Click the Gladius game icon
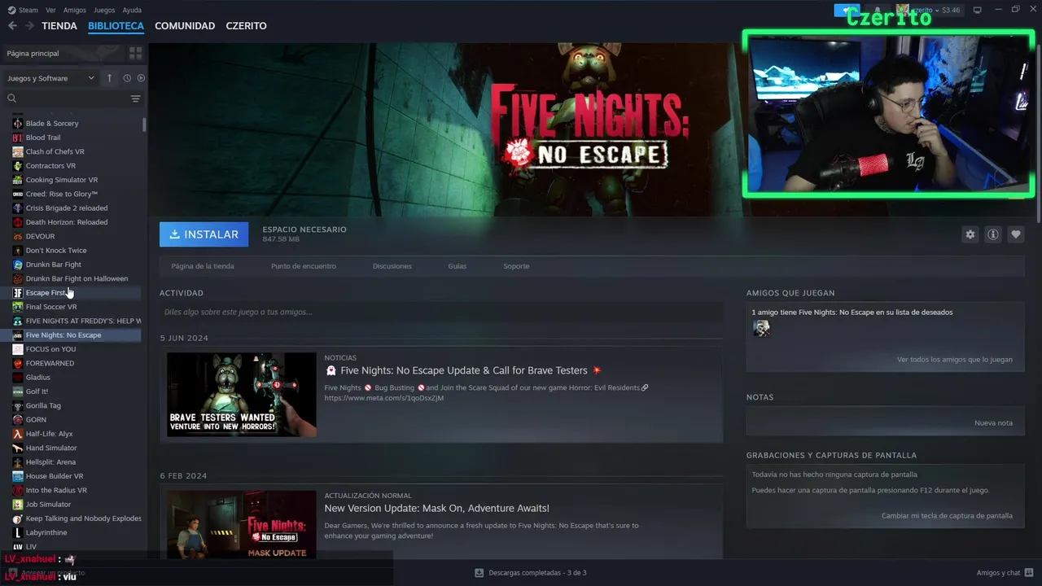Image resolution: width=1042 pixels, height=586 pixels. (x=18, y=378)
